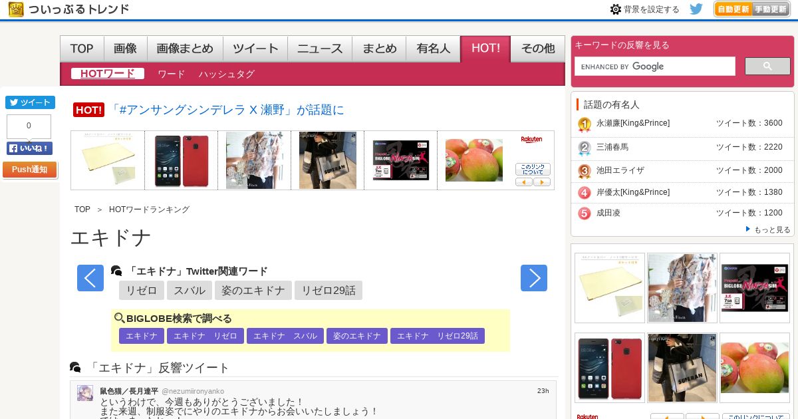Image resolution: width=798 pixels, height=419 pixels.
Task: Click the banner ad's left arrow
Action: click(524, 182)
